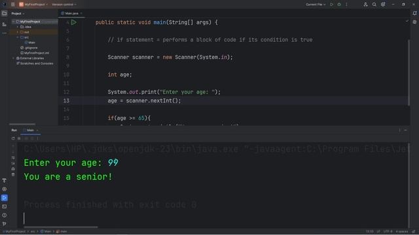419x235 pixels.
Task: Toggle soft-wrap in the console
Action: [x=13, y=157]
